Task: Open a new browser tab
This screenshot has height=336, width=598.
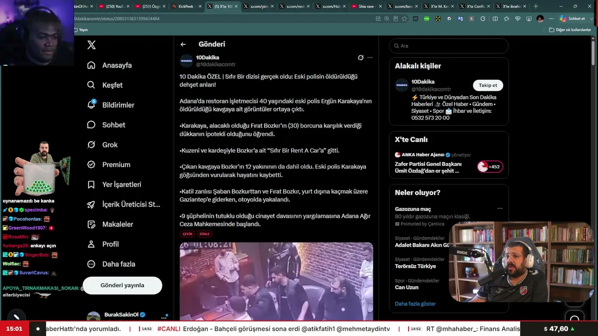Action: pyautogui.click(x=536, y=7)
